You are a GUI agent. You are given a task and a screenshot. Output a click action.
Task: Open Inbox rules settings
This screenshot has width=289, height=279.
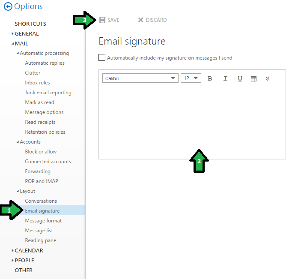click(x=37, y=83)
